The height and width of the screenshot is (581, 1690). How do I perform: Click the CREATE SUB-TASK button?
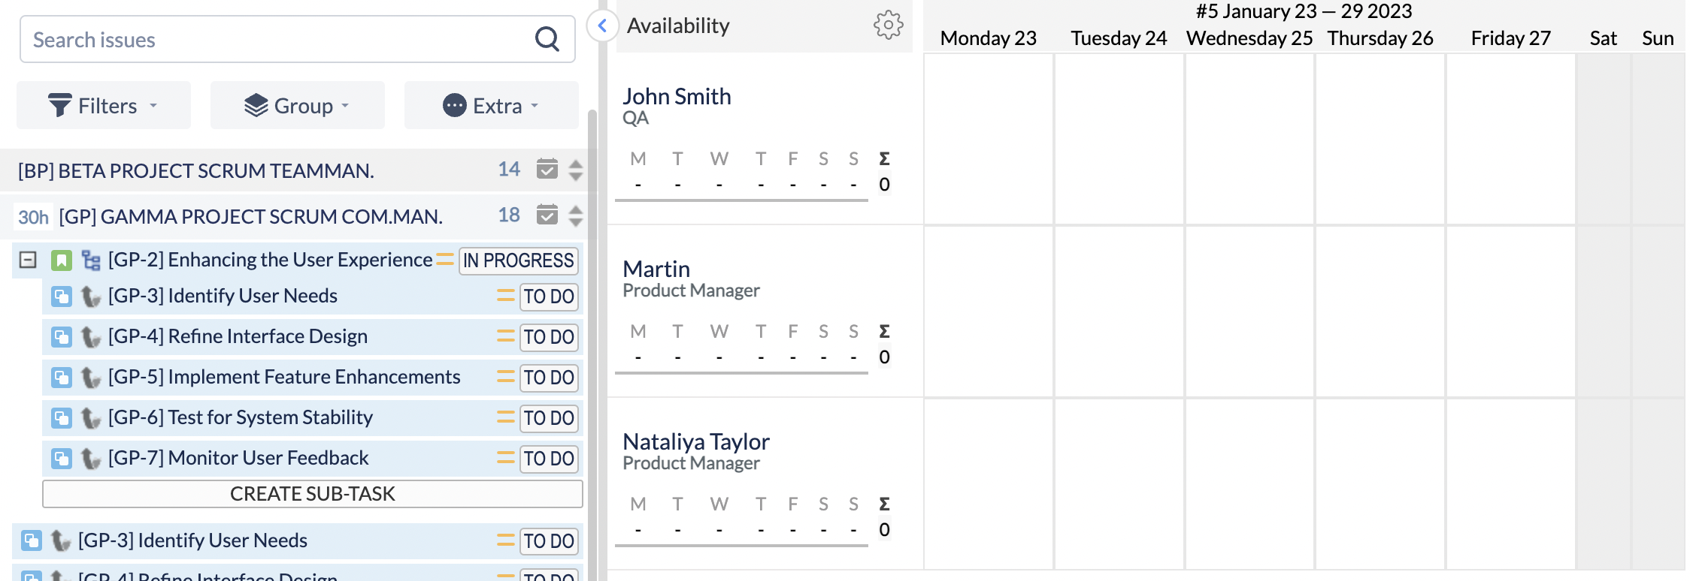pos(313,494)
